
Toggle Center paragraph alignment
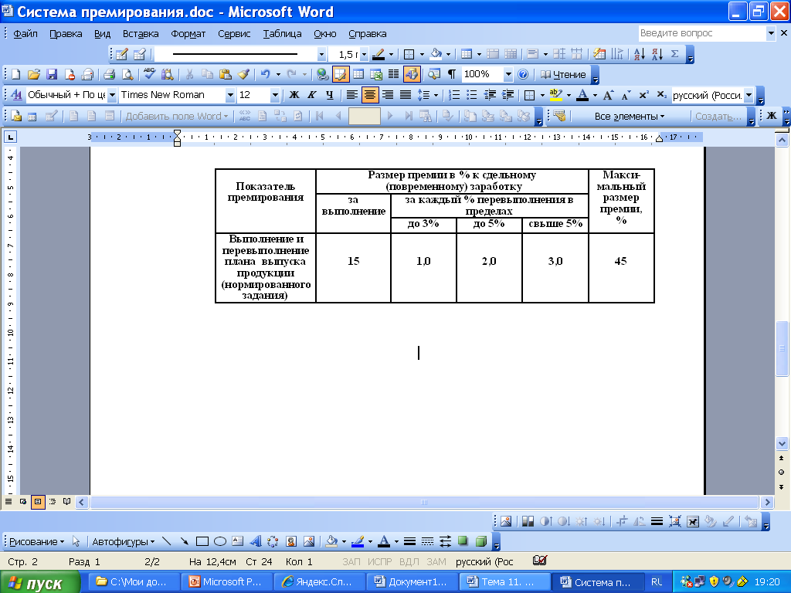[x=370, y=95]
